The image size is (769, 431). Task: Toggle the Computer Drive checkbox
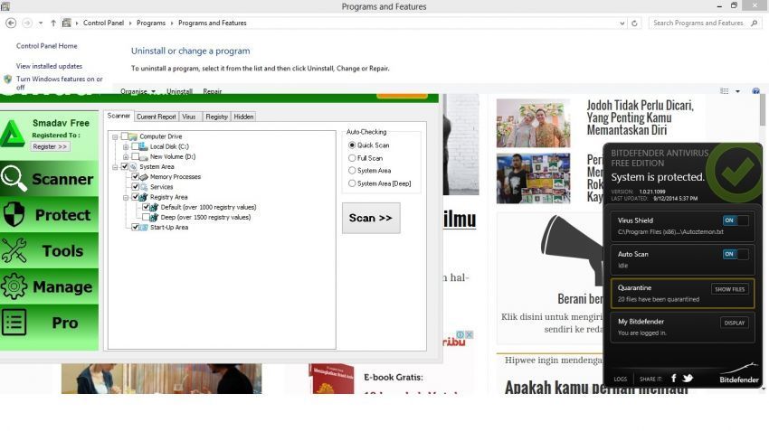(125, 136)
